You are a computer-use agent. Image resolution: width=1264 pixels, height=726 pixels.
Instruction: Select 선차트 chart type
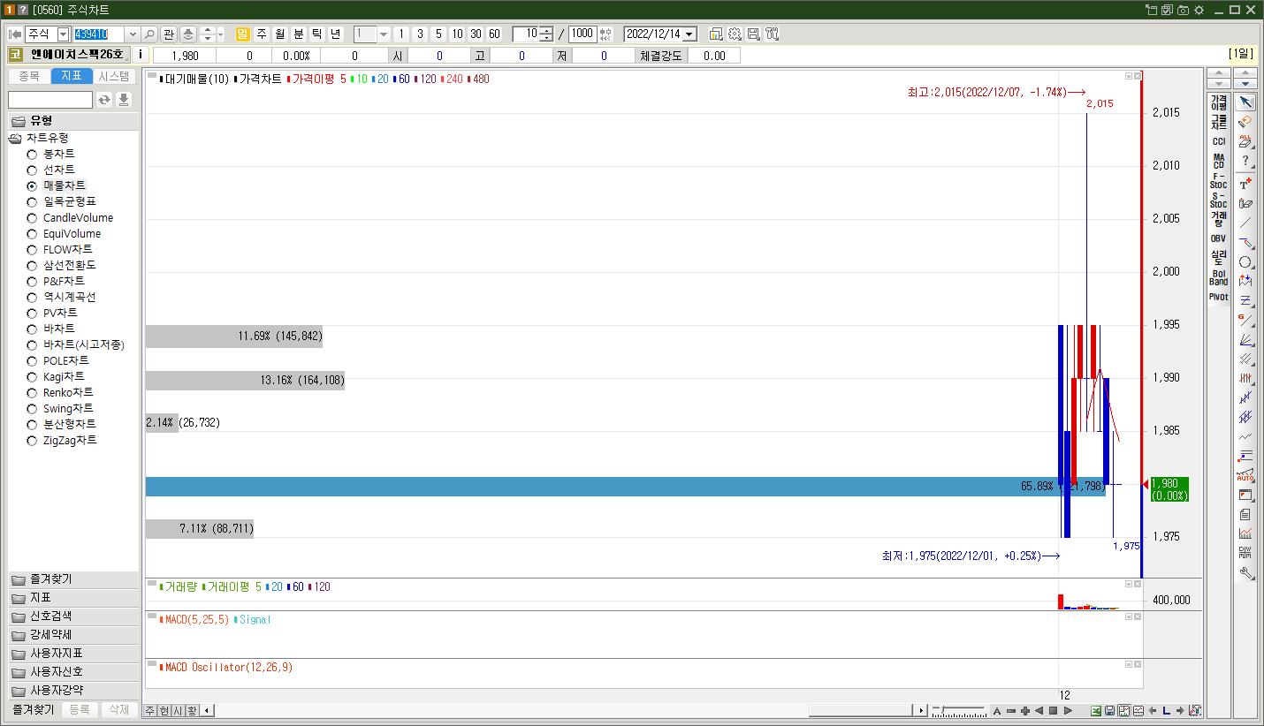32,170
